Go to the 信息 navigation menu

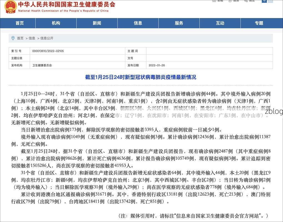point(138,23)
